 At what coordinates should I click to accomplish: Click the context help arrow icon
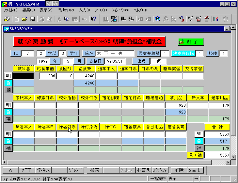(93, 19)
